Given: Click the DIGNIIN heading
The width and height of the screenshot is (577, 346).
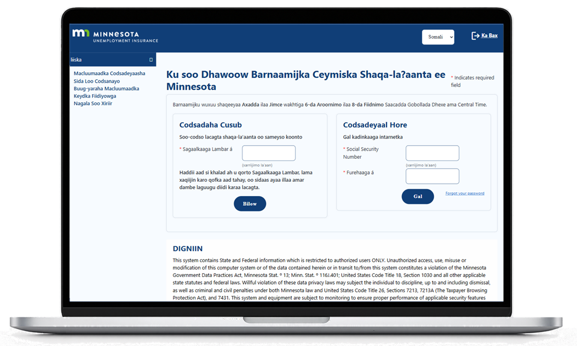Looking at the screenshot, I should [188, 249].
